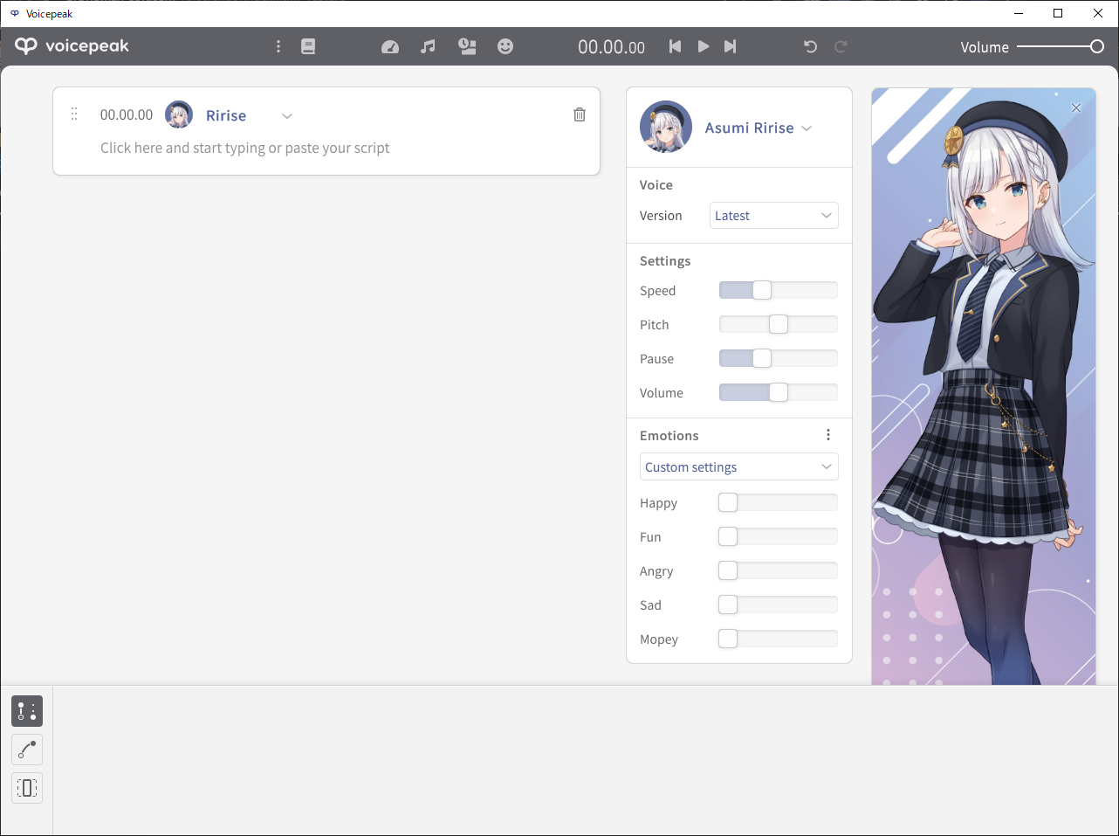
Task: Adjust the Mopey emotion slider
Action: coord(778,639)
